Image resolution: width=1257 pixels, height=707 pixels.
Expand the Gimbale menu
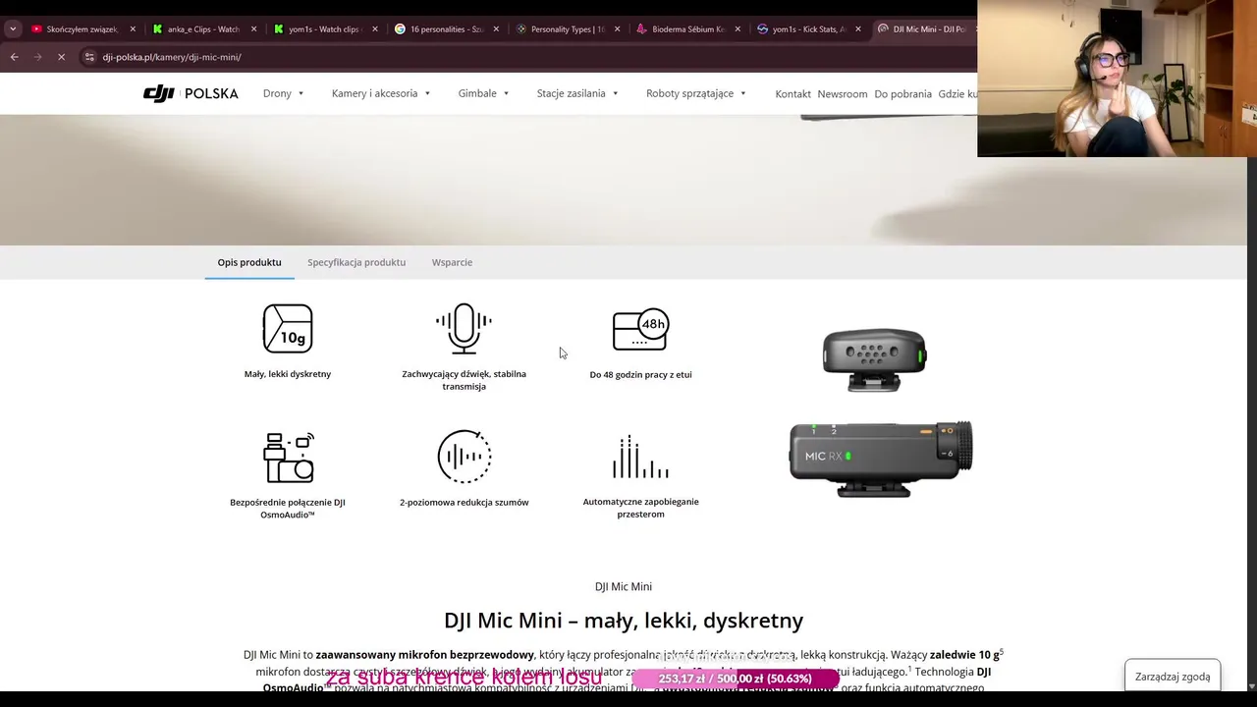pos(484,93)
